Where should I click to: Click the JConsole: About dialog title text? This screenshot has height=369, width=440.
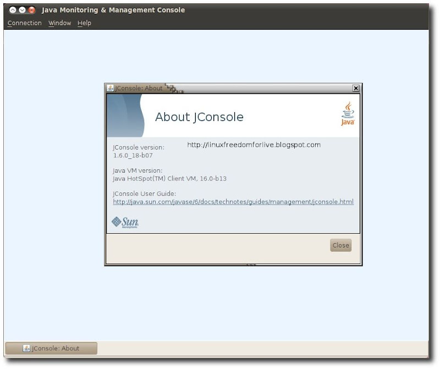coord(137,88)
